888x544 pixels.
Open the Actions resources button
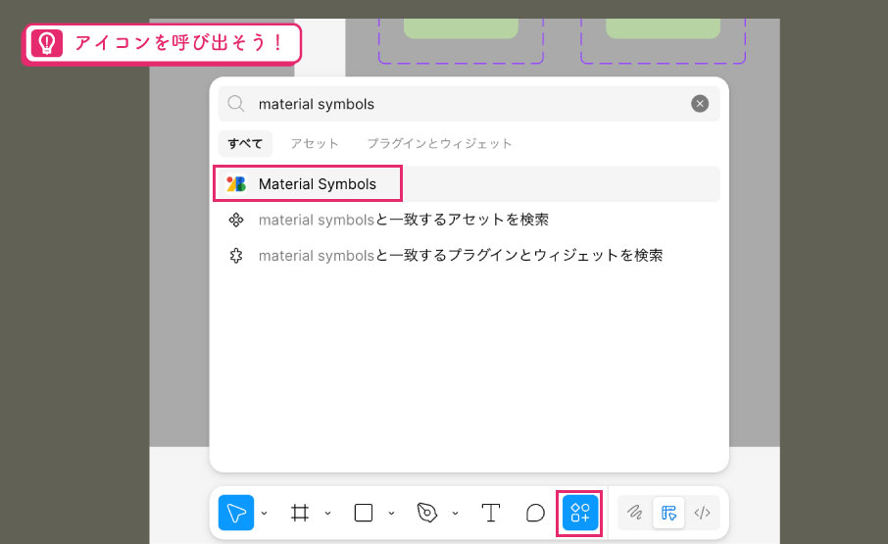580,513
